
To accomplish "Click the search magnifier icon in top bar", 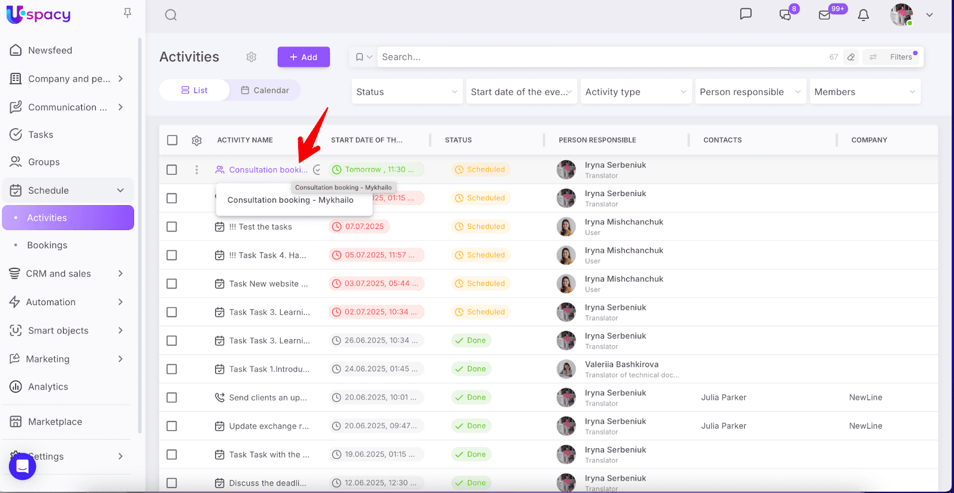I will coord(171,15).
